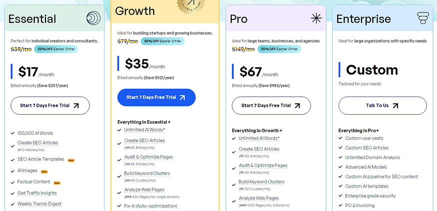Click the Pro plan asterisk icon

316,18
